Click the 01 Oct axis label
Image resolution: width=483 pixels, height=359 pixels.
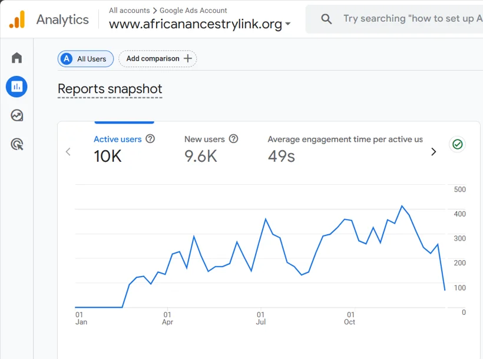pyautogui.click(x=350, y=318)
